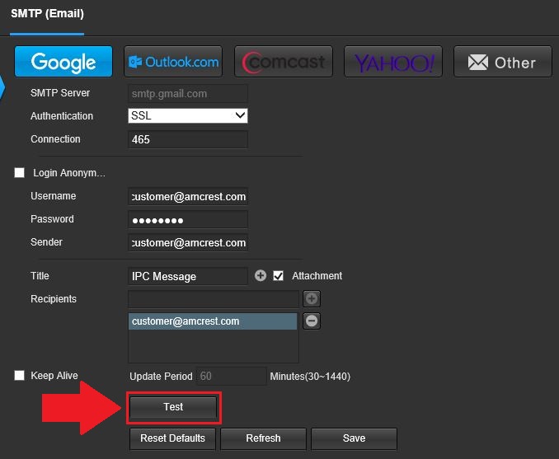Choose Outlook.com as the email provider
Image resolution: width=559 pixels, height=459 pixels.
coord(173,61)
